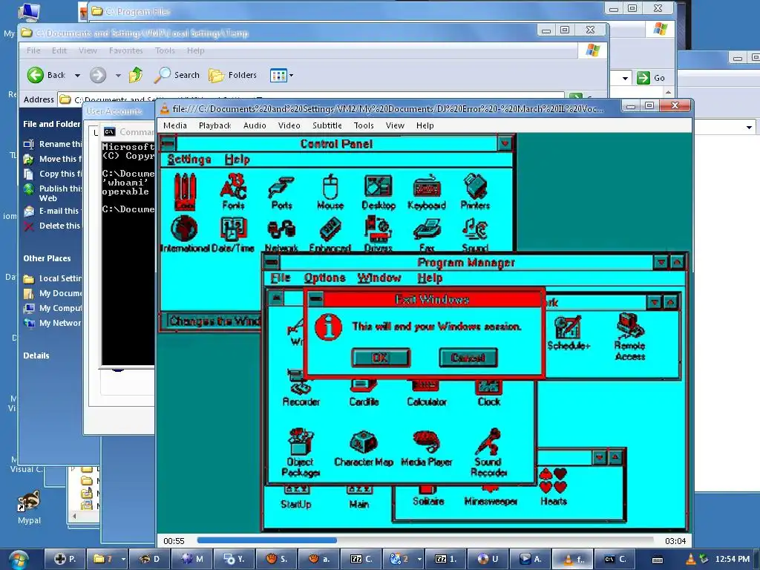Image resolution: width=760 pixels, height=570 pixels.
Task: Click the Fonts icon in the video's Control Panel
Action: 233,192
